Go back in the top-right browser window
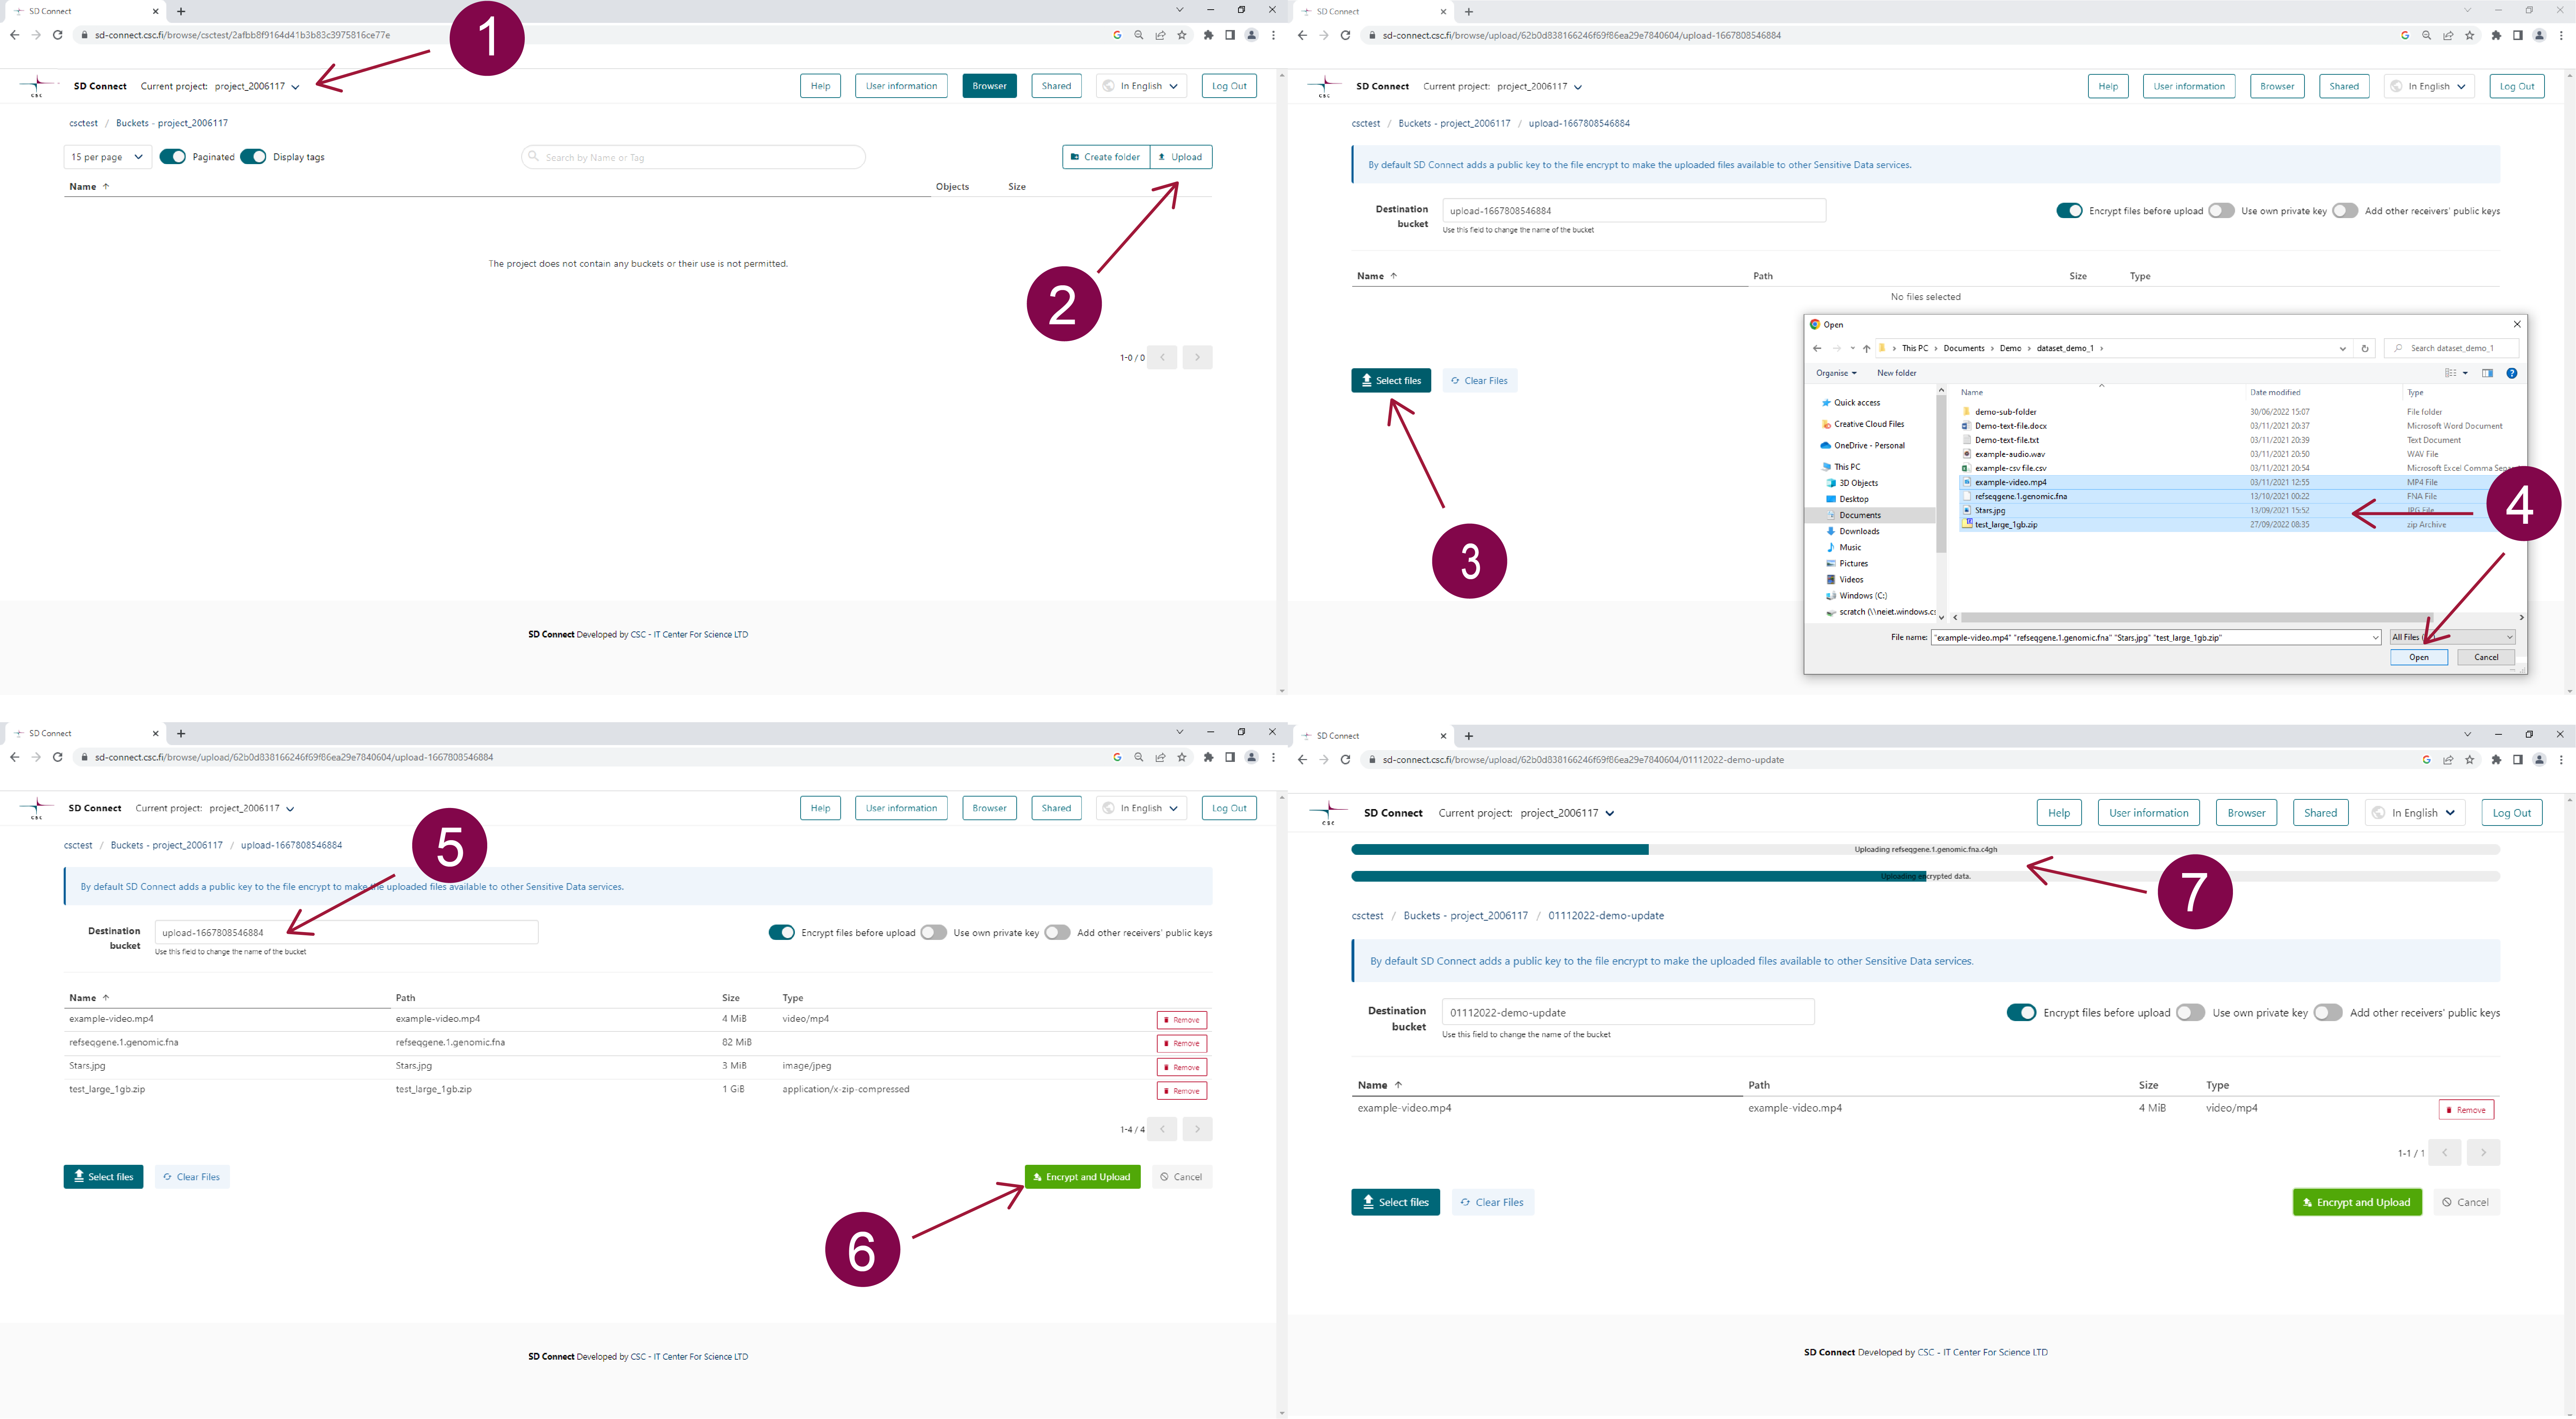 1302,35
